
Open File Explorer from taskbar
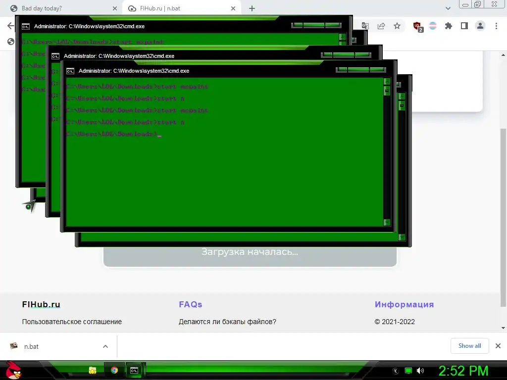pos(93,370)
